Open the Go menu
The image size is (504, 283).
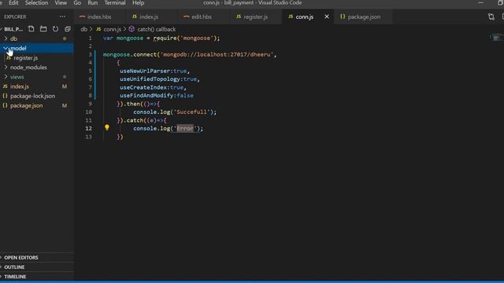[77, 3]
